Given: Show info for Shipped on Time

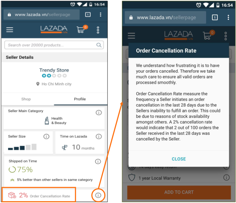Looking at the screenshot, I should 98,161.
